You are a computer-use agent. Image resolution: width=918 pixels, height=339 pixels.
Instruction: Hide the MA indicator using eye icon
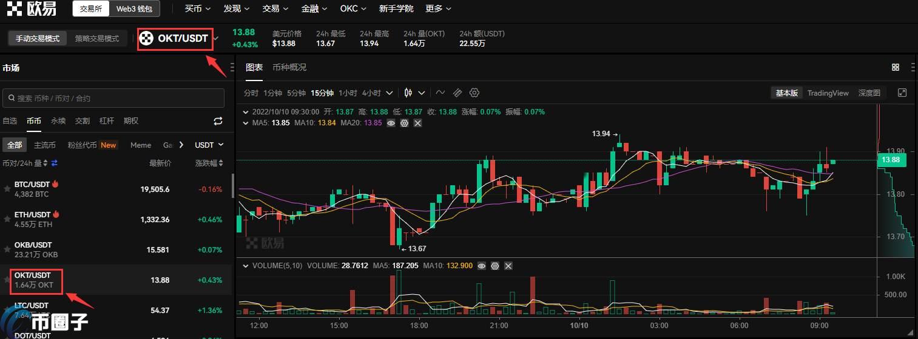click(x=391, y=123)
